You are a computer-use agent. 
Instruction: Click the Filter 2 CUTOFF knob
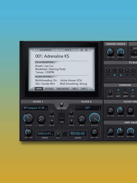coord(94,118)
